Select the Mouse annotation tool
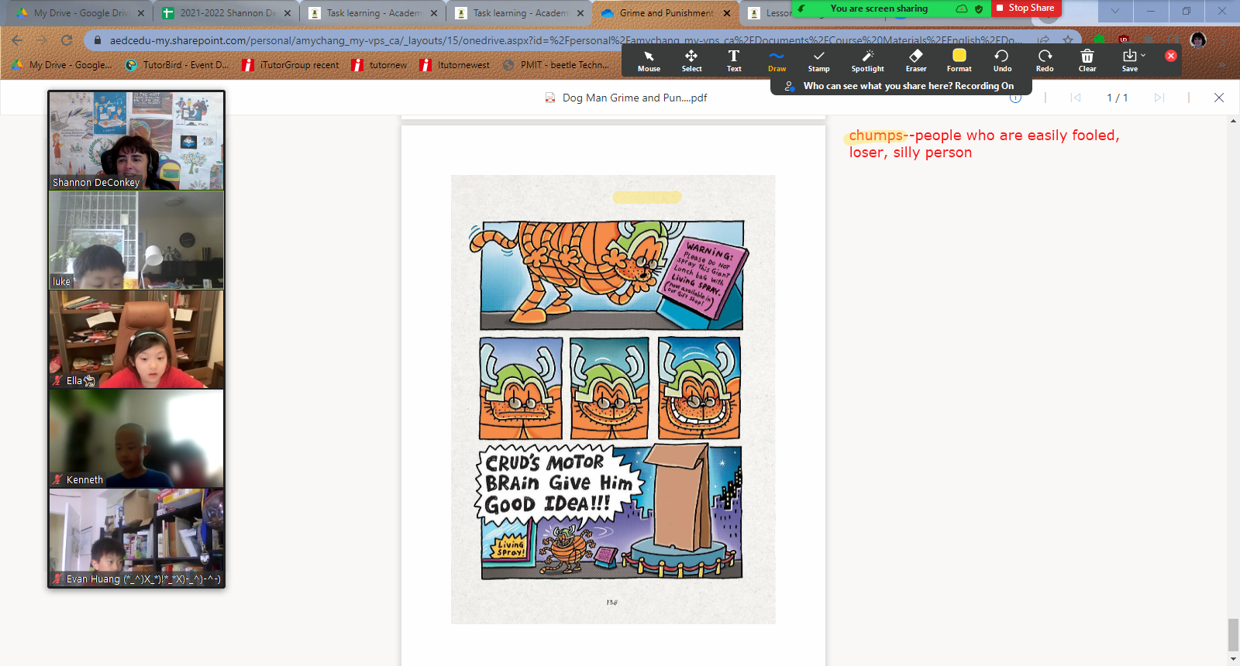Image resolution: width=1240 pixels, height=666 pixels. click(649, 60)
